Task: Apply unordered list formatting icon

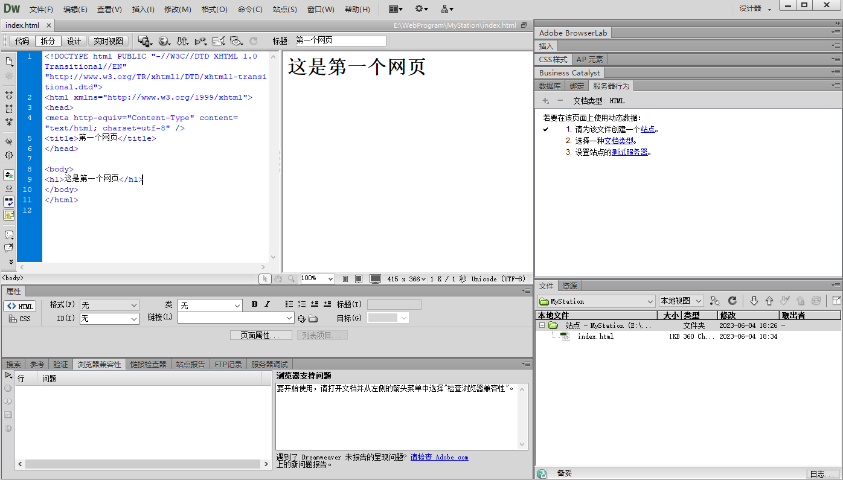Action: click(x=289, y=304)
